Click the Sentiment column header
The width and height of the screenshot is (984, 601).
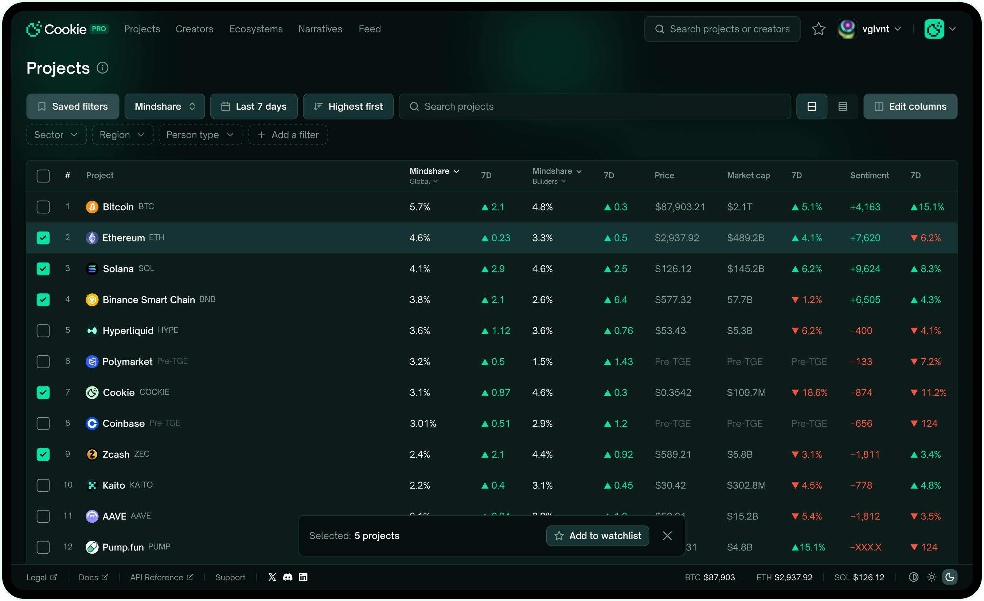(x=870, y=176)
